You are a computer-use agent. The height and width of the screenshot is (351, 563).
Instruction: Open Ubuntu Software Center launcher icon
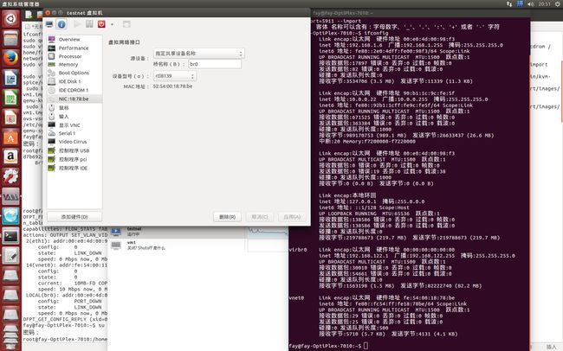tap(10, 137)
